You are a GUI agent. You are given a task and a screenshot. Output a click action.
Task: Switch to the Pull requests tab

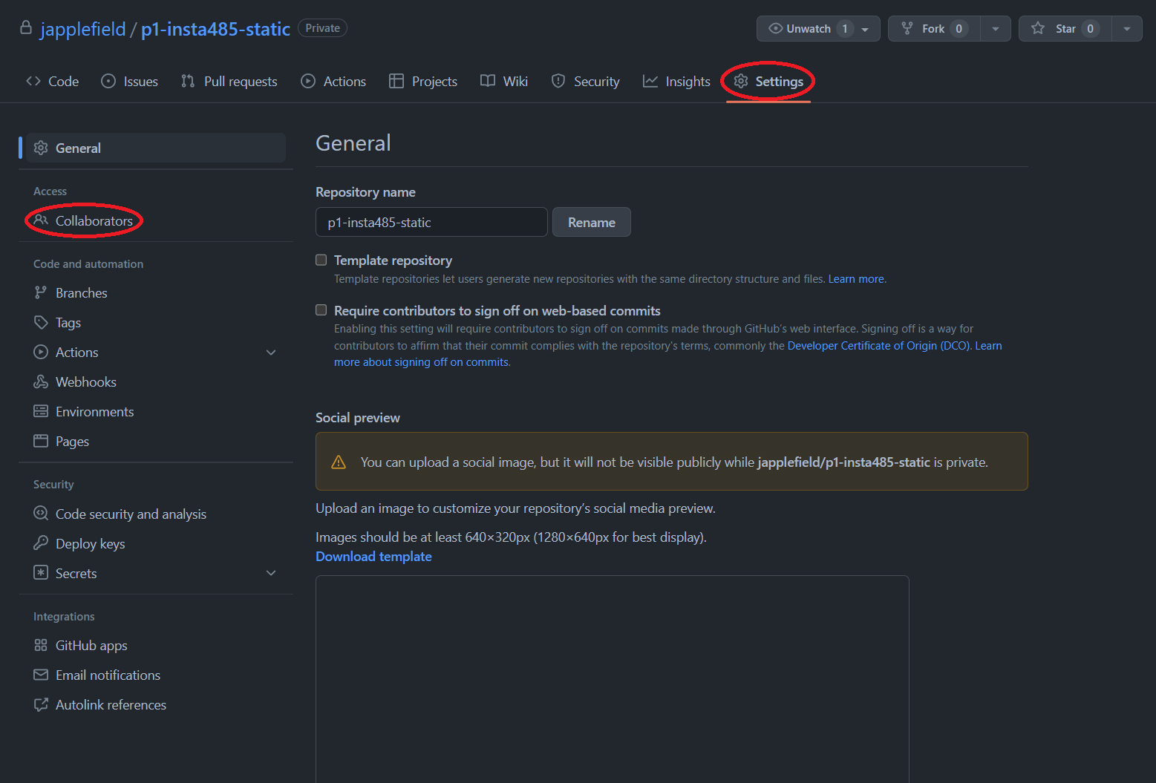coord(229,81)
